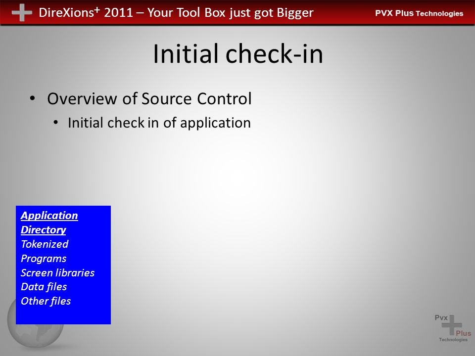Click "Initial check in of application" sub-bullet
This screenshot has width=475, height=356.
coord(159,123)
